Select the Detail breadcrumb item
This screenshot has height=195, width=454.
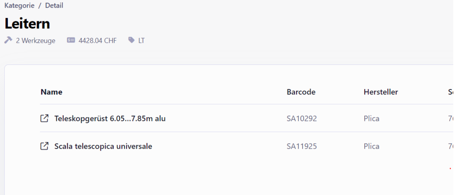click(x=54, y=5)
